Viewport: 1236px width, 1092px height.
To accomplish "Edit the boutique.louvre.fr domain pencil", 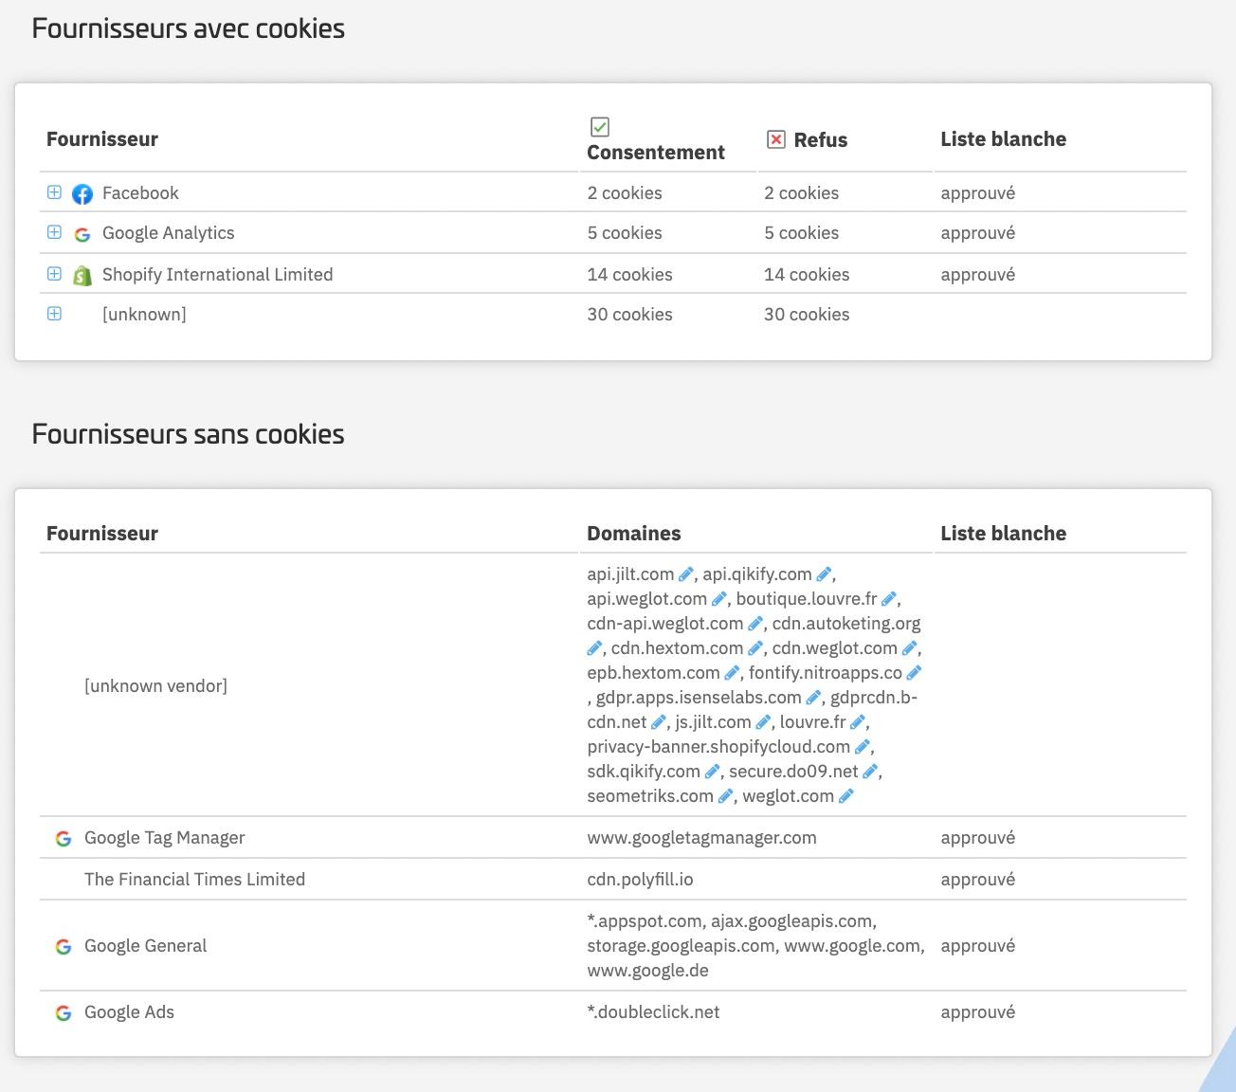I will tap(889, 599).
